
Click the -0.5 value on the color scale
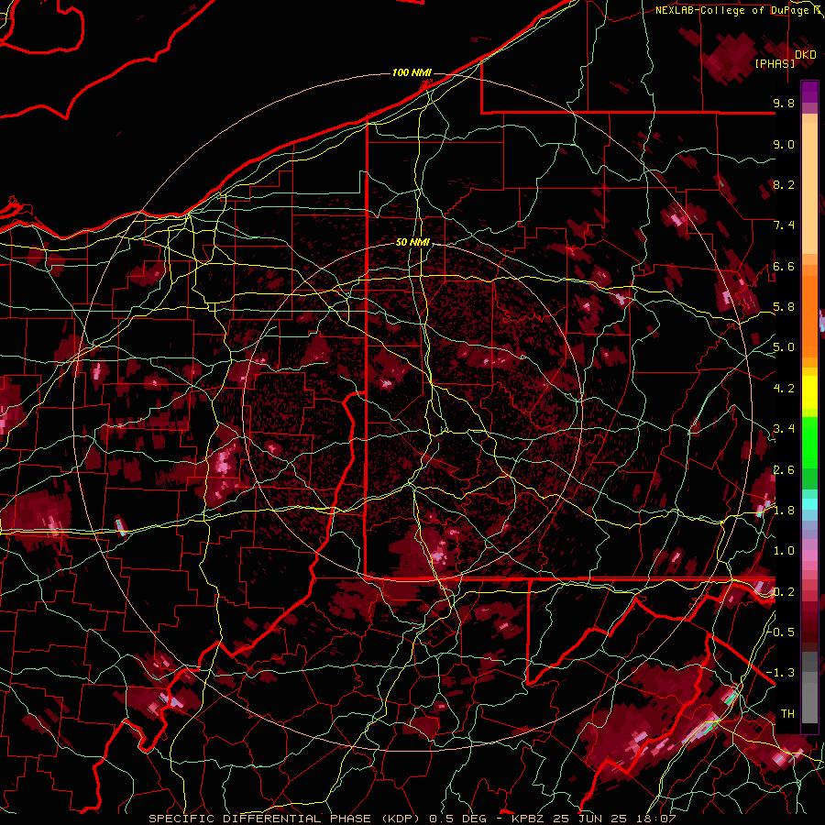tap(780, 632)
